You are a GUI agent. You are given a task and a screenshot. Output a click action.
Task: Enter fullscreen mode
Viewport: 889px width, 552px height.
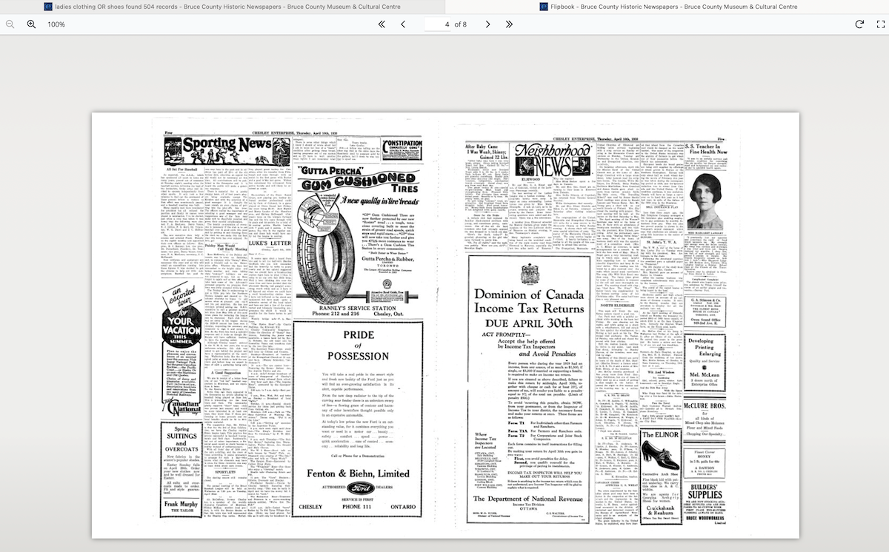tap(881, 24)
